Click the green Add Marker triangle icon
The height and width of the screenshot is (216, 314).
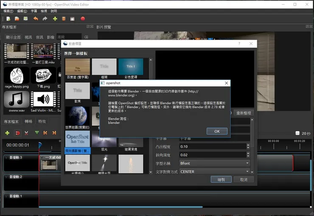(37, 133)
